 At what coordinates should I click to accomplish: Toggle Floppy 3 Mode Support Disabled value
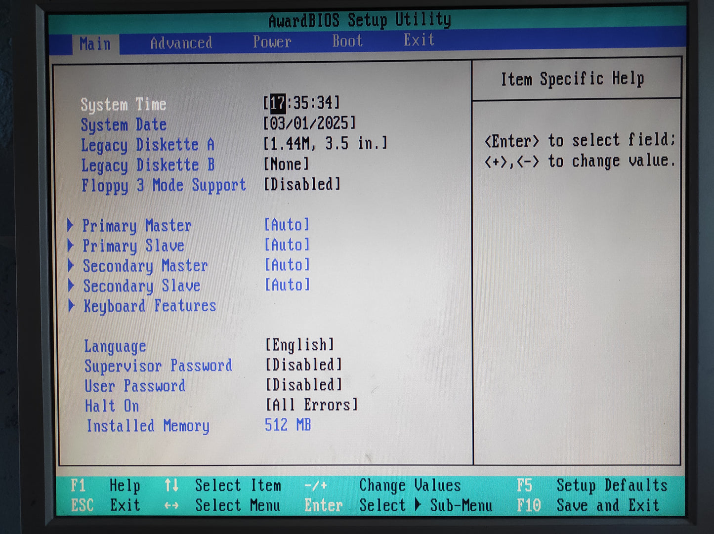302,185
